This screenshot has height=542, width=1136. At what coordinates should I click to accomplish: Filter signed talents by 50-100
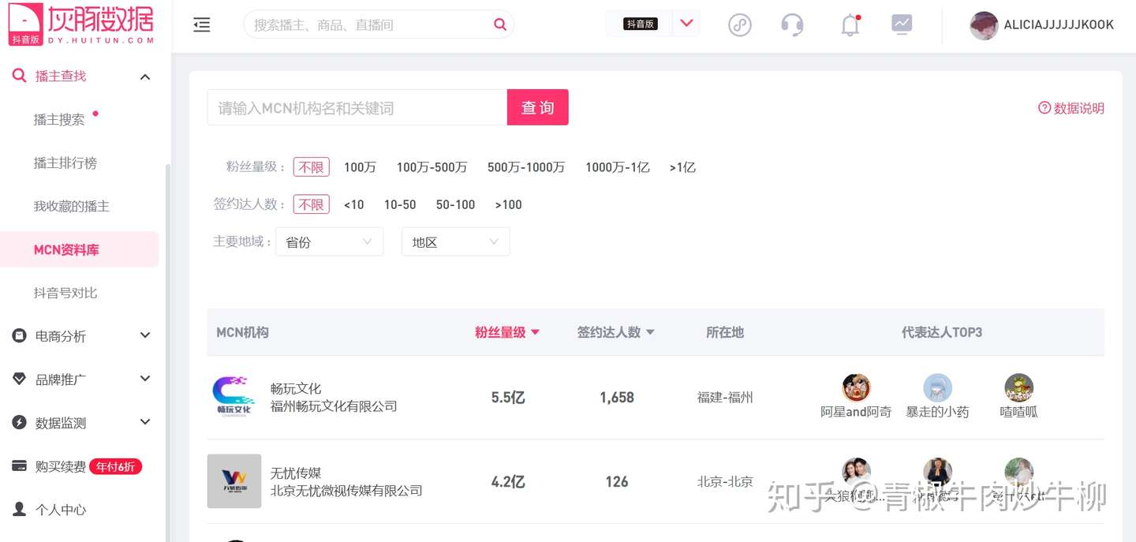[x=455, y=204]
